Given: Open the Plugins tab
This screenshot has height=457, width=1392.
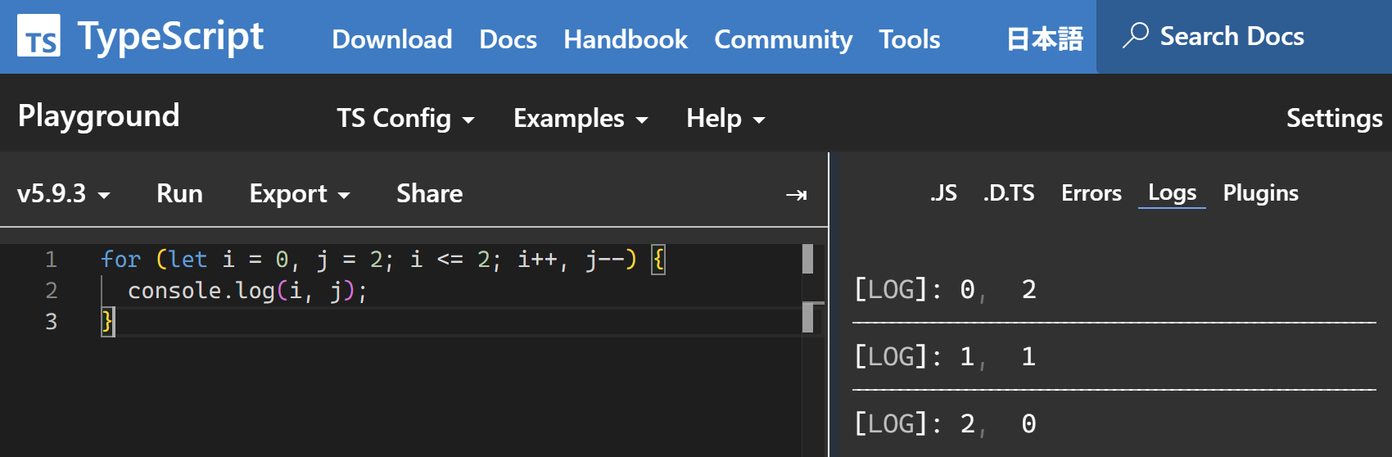Looking at the screenshot, I should 1260,193.
